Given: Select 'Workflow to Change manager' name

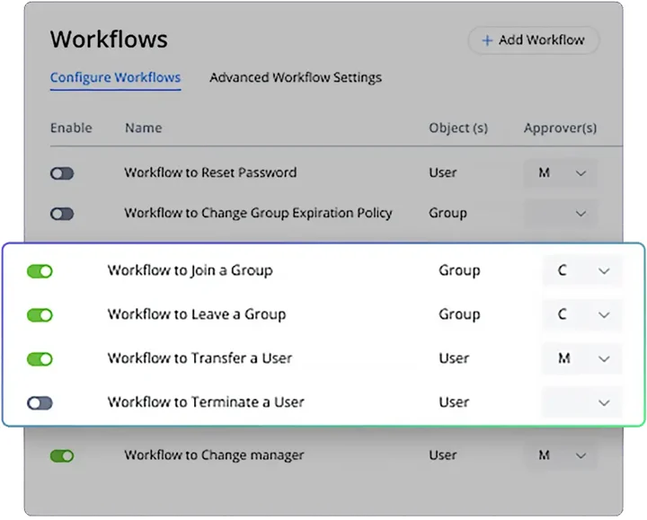Looking at the screenshot, I should pyautogui.click(x=214, y=455).
